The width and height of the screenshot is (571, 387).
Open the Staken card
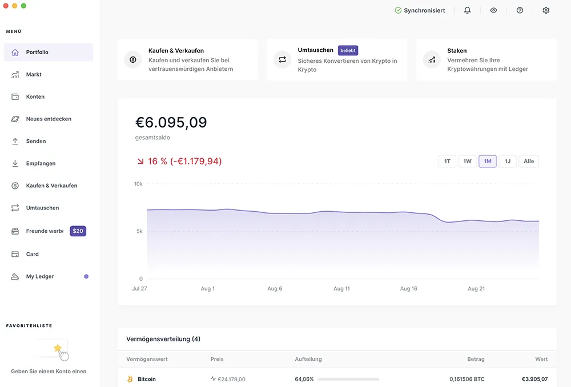pyautogui.click(x=486, y=60)
